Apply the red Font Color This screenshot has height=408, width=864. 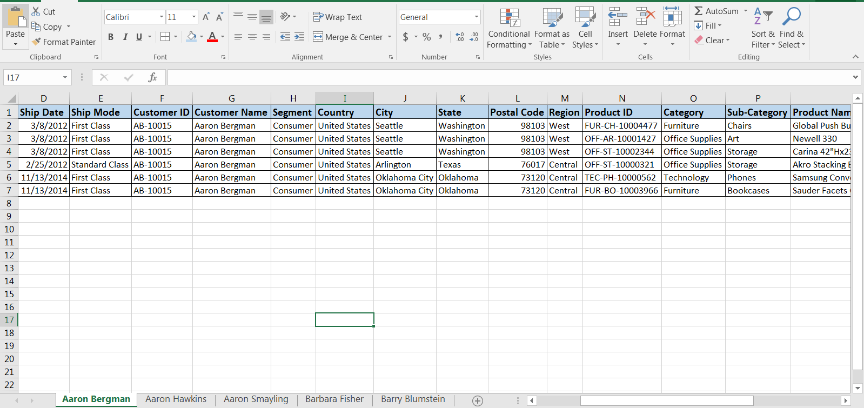tap(212, 37)
